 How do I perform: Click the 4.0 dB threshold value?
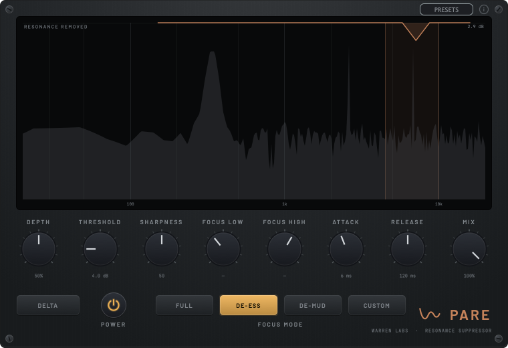[100, 276]
